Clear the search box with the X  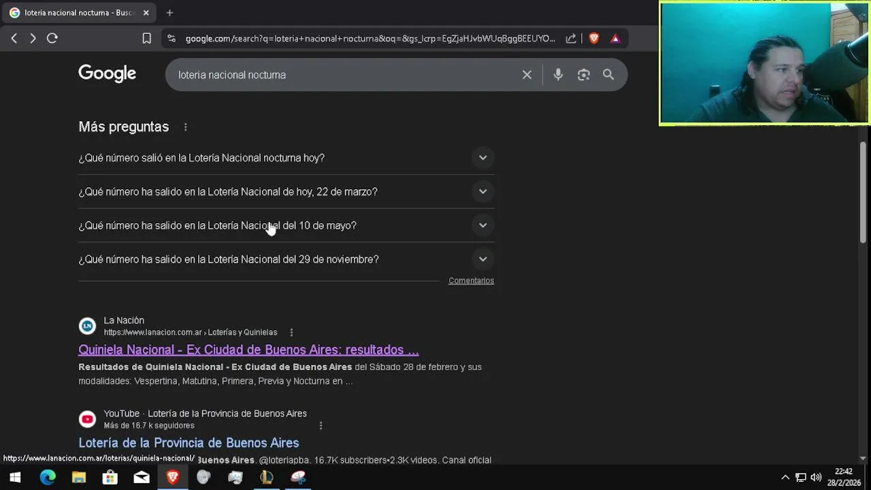tap(527, 75)
